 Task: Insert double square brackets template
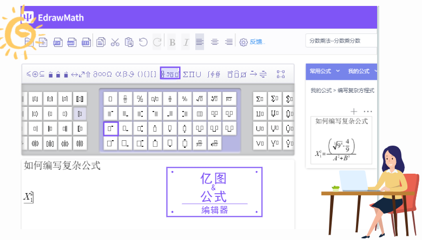tap(80, 99)
